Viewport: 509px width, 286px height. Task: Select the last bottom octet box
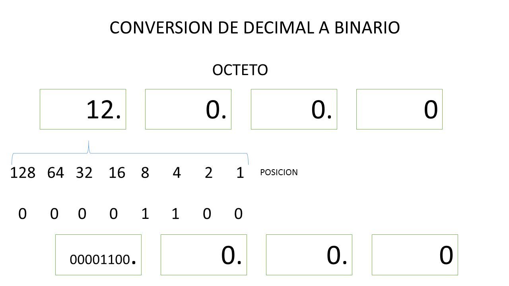coord(415,255)
